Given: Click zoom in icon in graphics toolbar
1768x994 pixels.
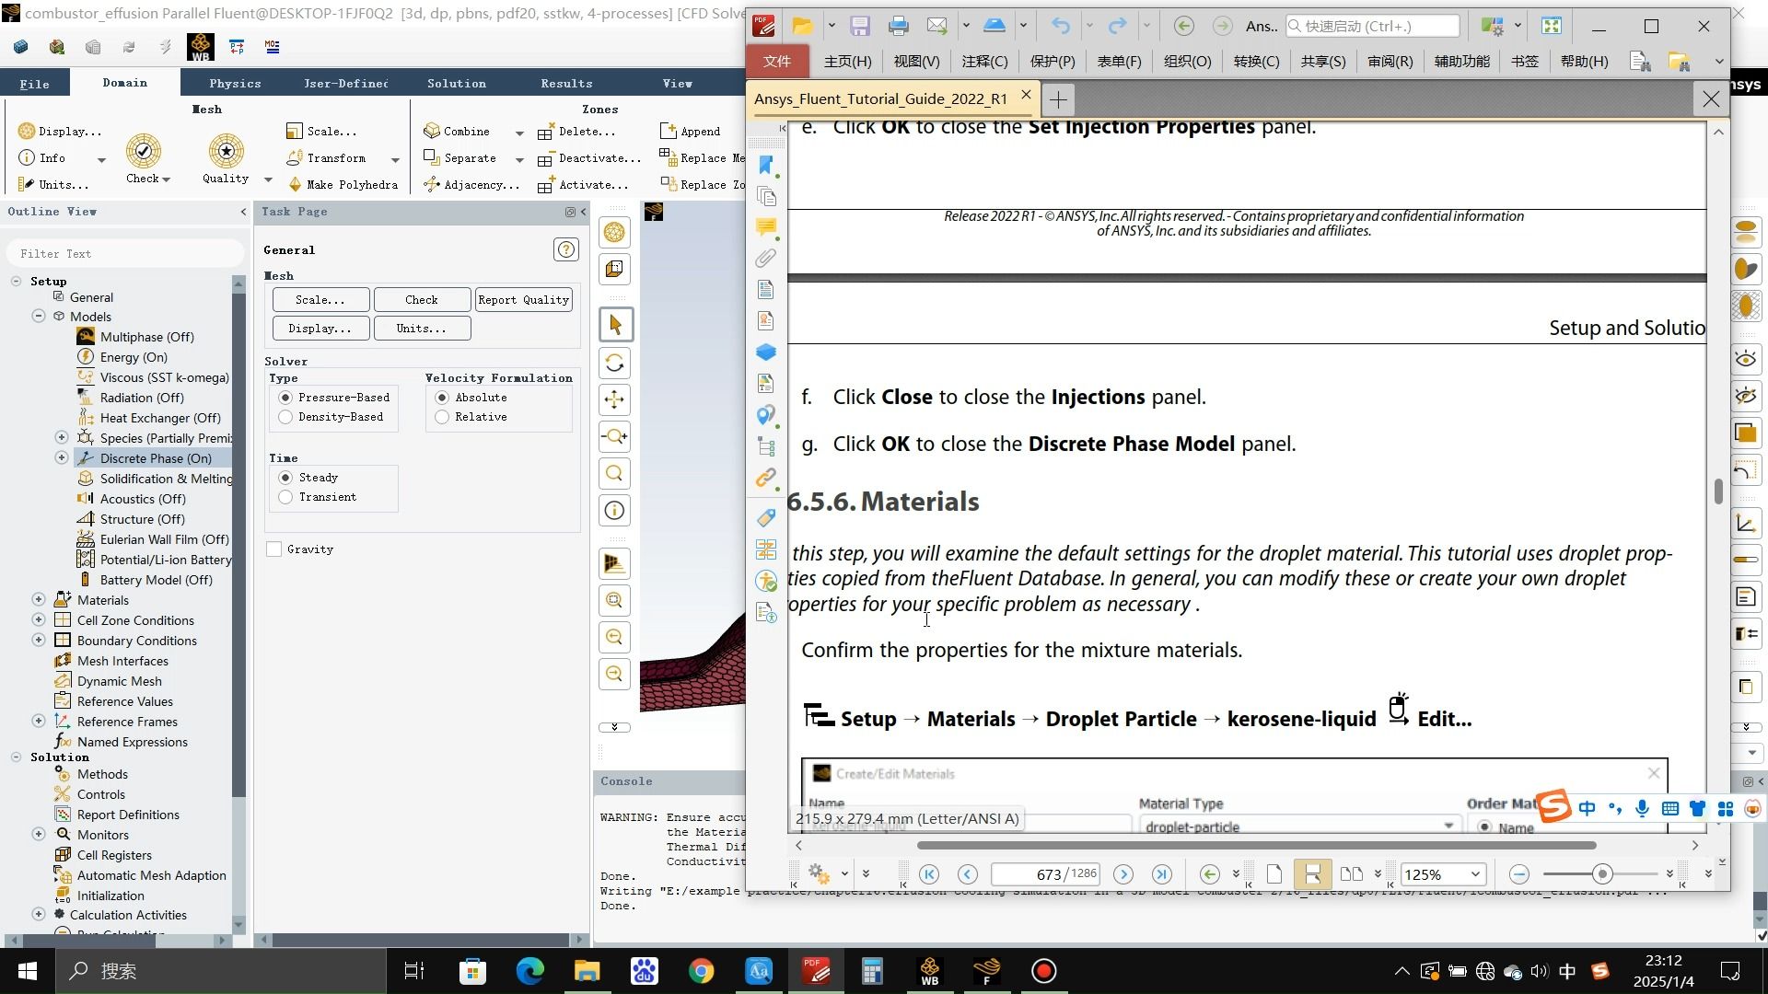Looking at the screenshot, I should pyautogui.click(x=615, y=637).
